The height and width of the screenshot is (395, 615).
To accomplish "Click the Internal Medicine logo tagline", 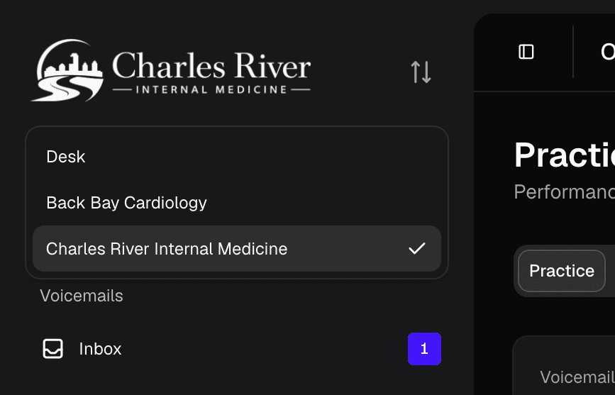I will (211, 90).
